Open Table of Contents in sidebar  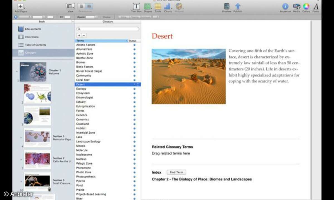36,45
